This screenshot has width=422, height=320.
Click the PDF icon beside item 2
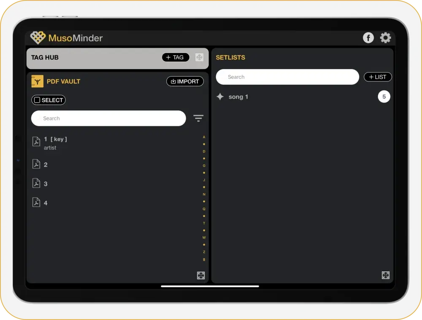point(37,164)
